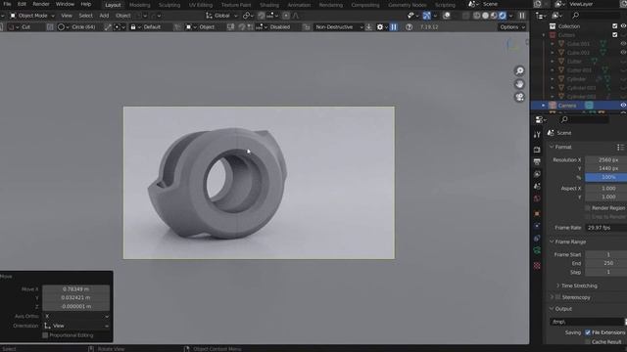Hide the Camera object with its eye icon
The image size is (627, 352).
click(x=623, y=105)
